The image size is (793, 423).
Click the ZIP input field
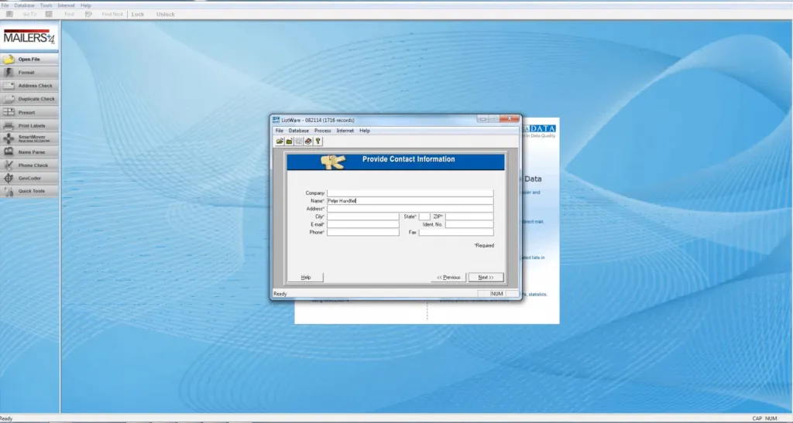point(469,217)
